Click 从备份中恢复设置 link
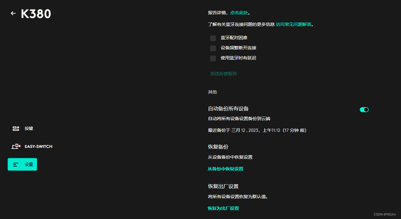This screenshot has height=219, width=401. pyautogui.click(x=225, y=169)
